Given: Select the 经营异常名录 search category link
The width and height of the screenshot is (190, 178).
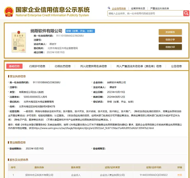Looking at the screenshot, I should [x=138, y=8].
